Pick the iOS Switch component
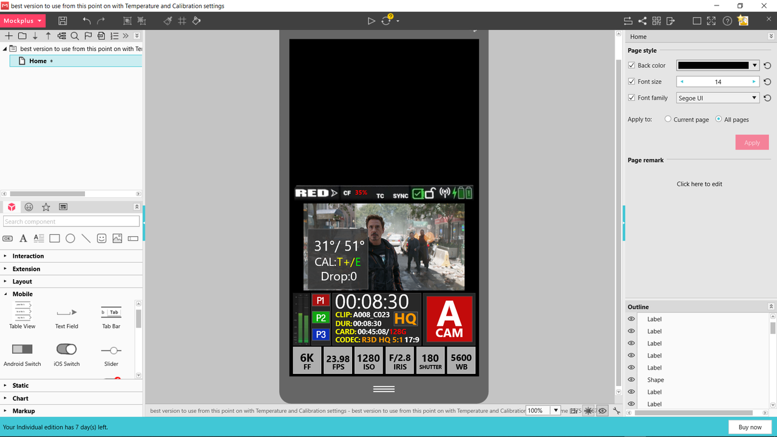 coord(67,354)
